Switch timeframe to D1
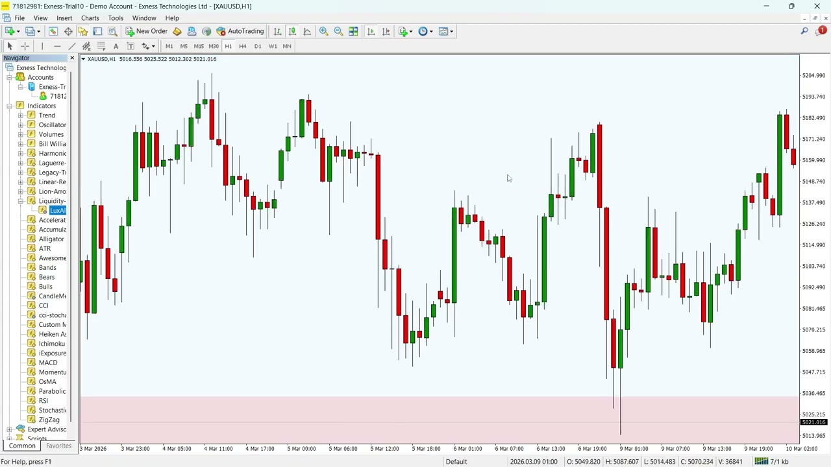Screen dimensions: 831x467 coord(258,46)
